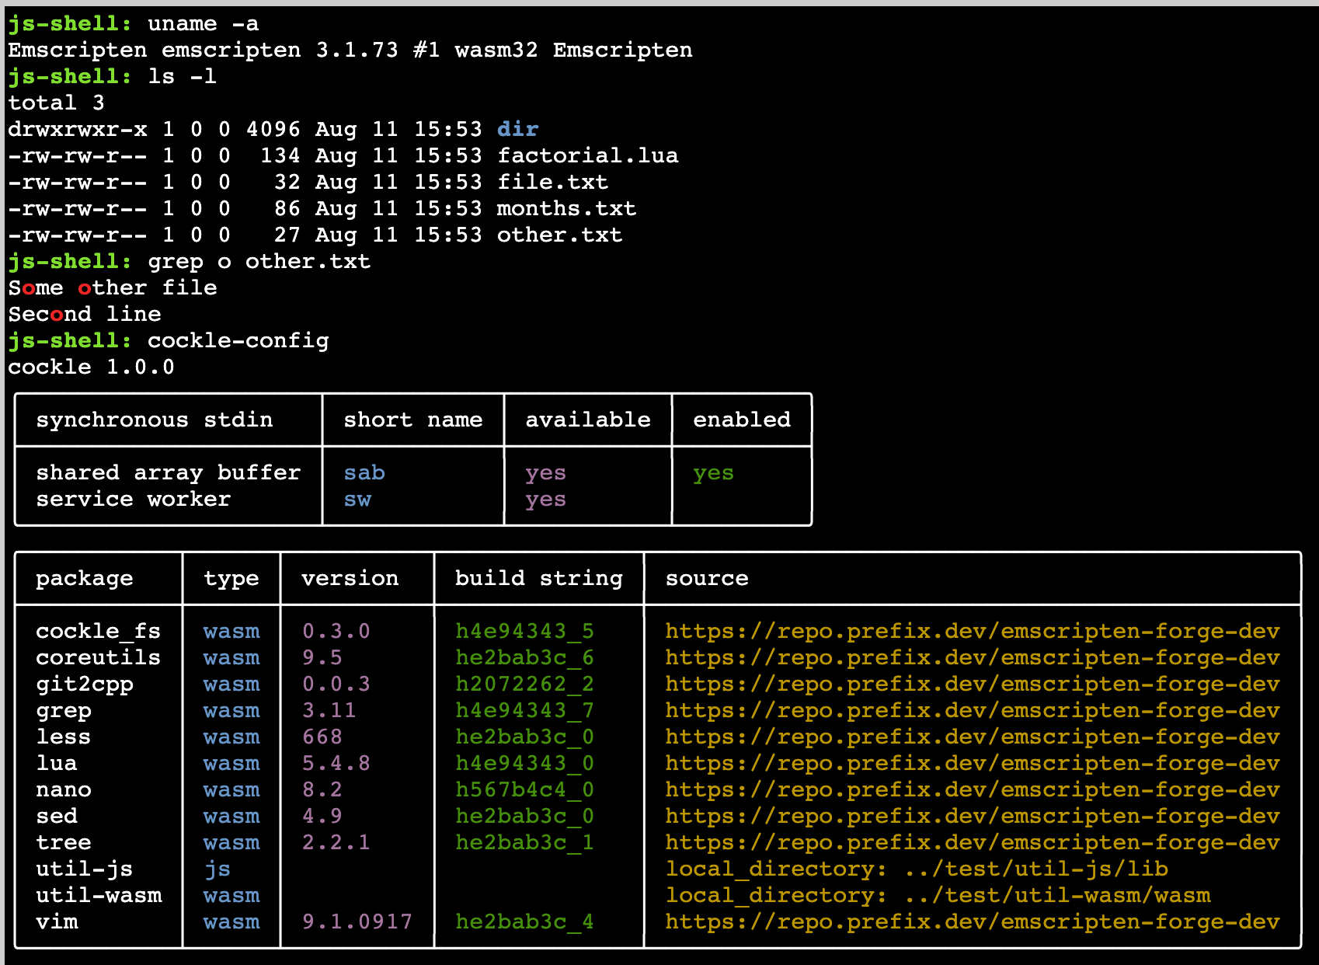The width and height of the screenshot is (1319, 965).
Task: Click build string 'he2bab3c_6'
Action: [x=525, y=658]
